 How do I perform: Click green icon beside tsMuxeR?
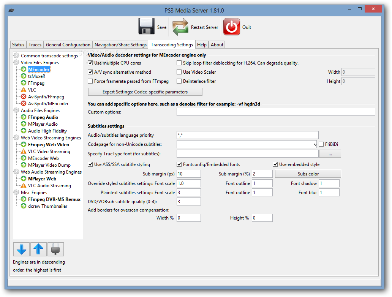[x=24, y=76]
